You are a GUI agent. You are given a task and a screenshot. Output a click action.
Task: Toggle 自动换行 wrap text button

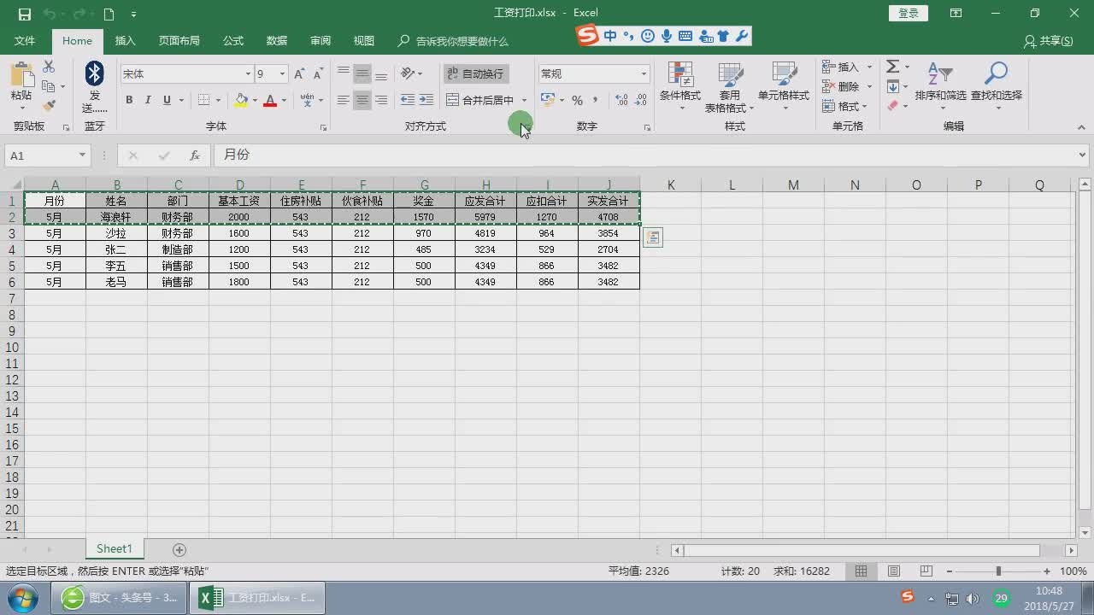coord(476,73)
